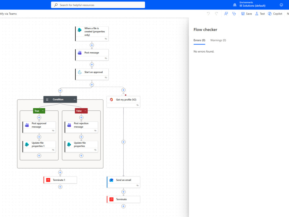Open the Copilot pane

[275, 14]
